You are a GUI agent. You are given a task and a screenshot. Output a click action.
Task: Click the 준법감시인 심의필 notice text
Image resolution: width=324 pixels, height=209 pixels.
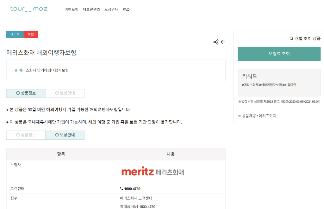(279, 102)
